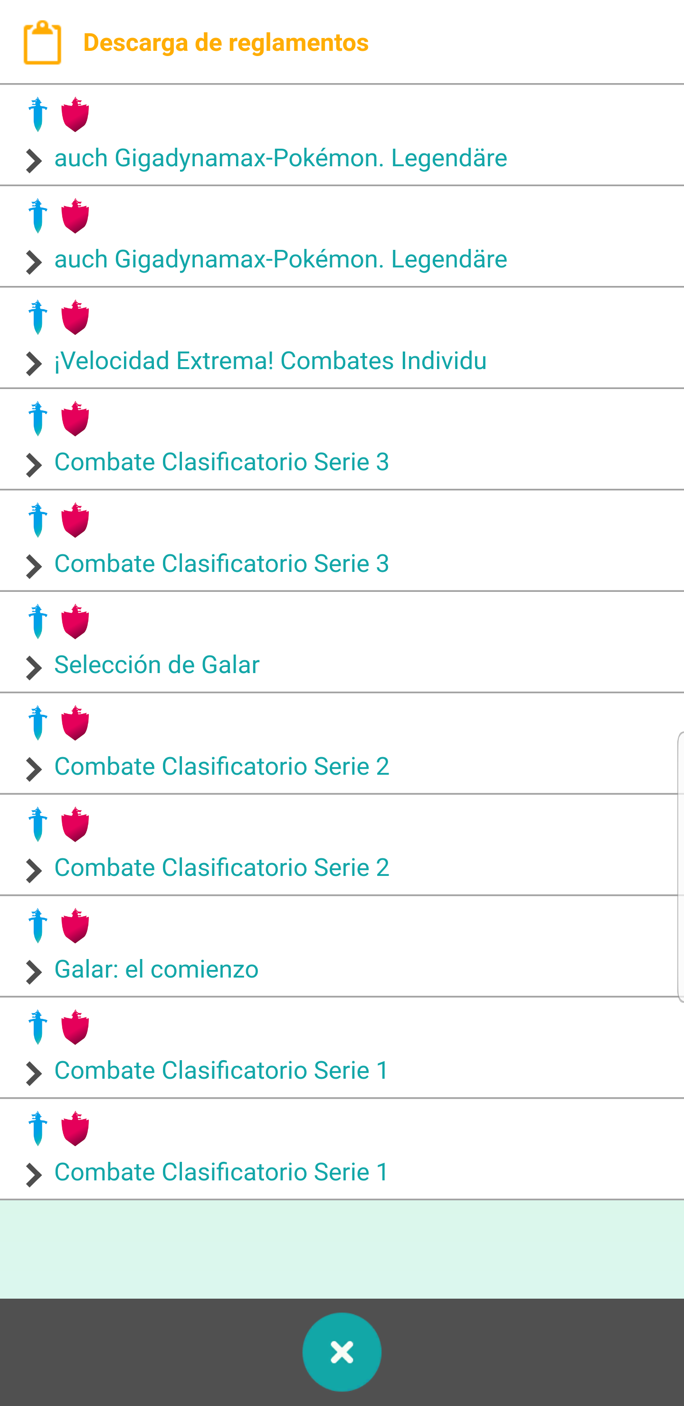The width and height of the screenshot is (684, 1406).
Task: Tap the sword icon above "Selección de Galar"
Action: coord(38,622)
